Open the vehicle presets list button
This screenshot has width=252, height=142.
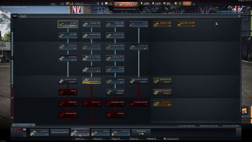pos(171,138)
